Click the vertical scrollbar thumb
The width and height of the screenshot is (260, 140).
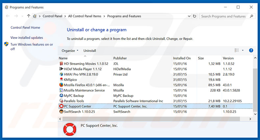click(255, 90)
